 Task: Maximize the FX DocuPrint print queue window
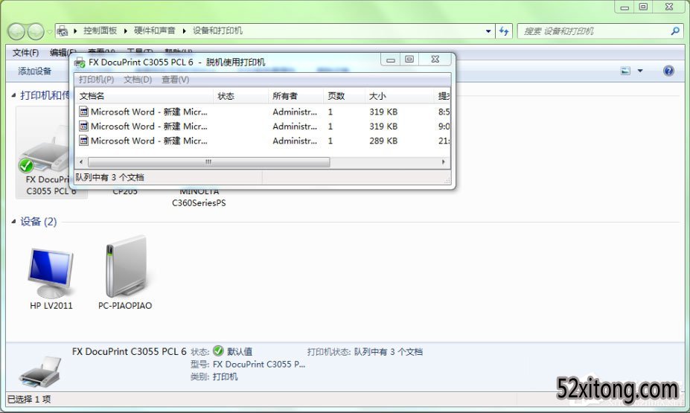[x=409, y=60]
